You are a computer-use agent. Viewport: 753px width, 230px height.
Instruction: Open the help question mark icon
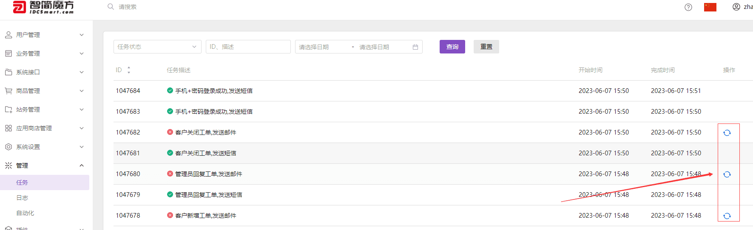(688, 7)
